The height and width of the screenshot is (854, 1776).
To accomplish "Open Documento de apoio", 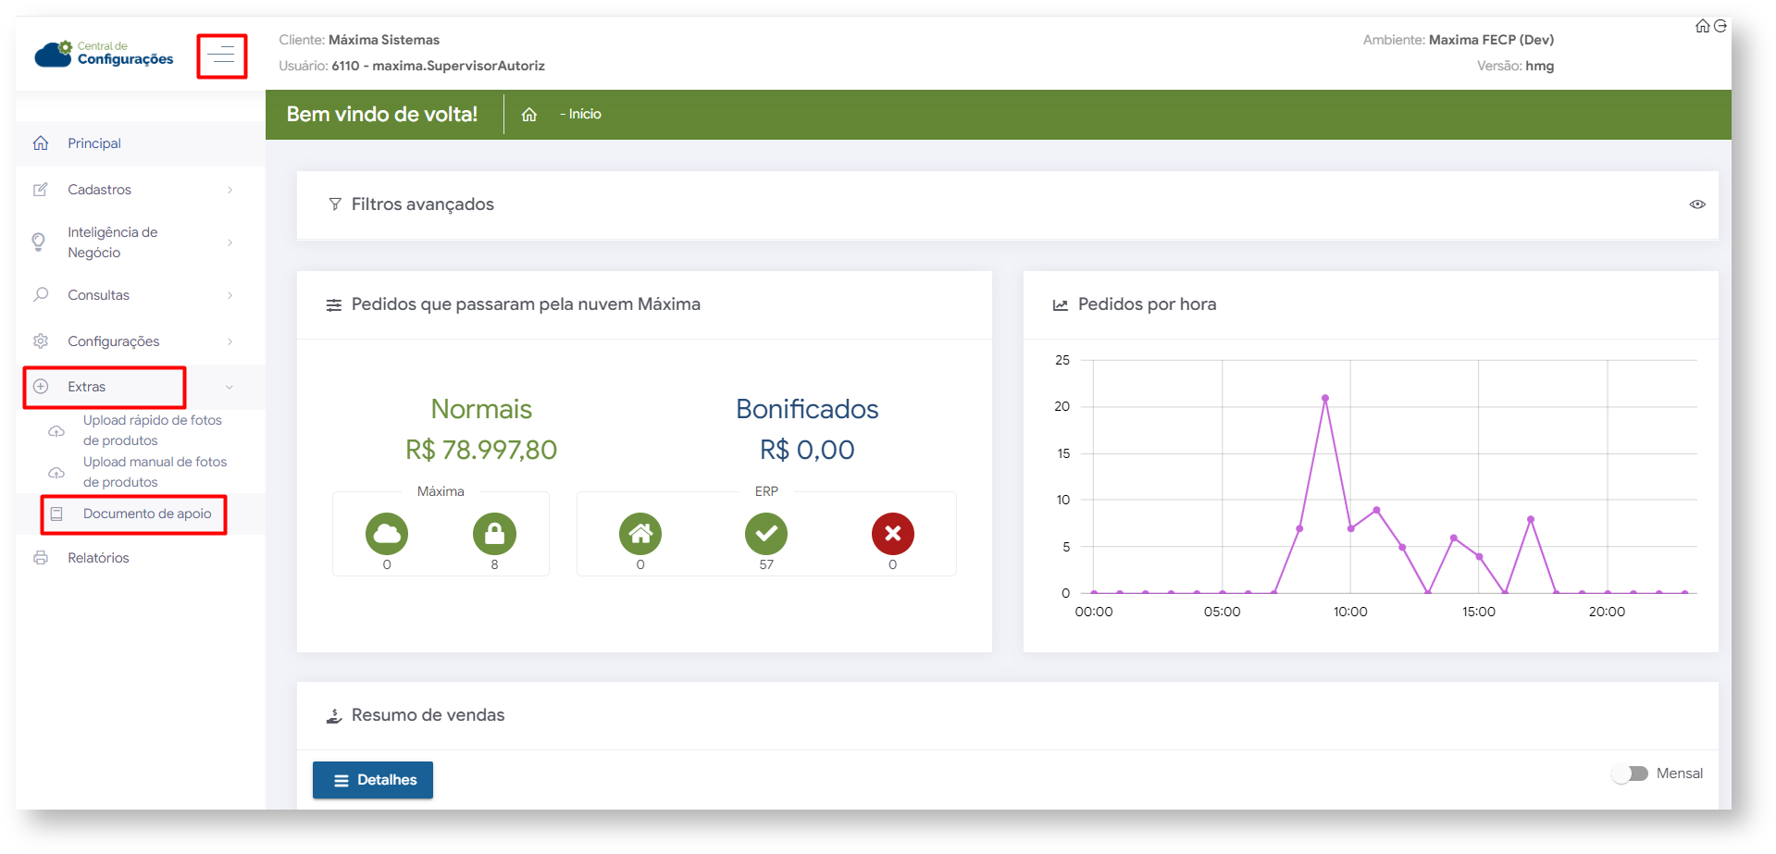I will (146, 514).
